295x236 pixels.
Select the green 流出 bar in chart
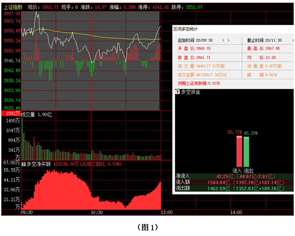tap(246, 151)
